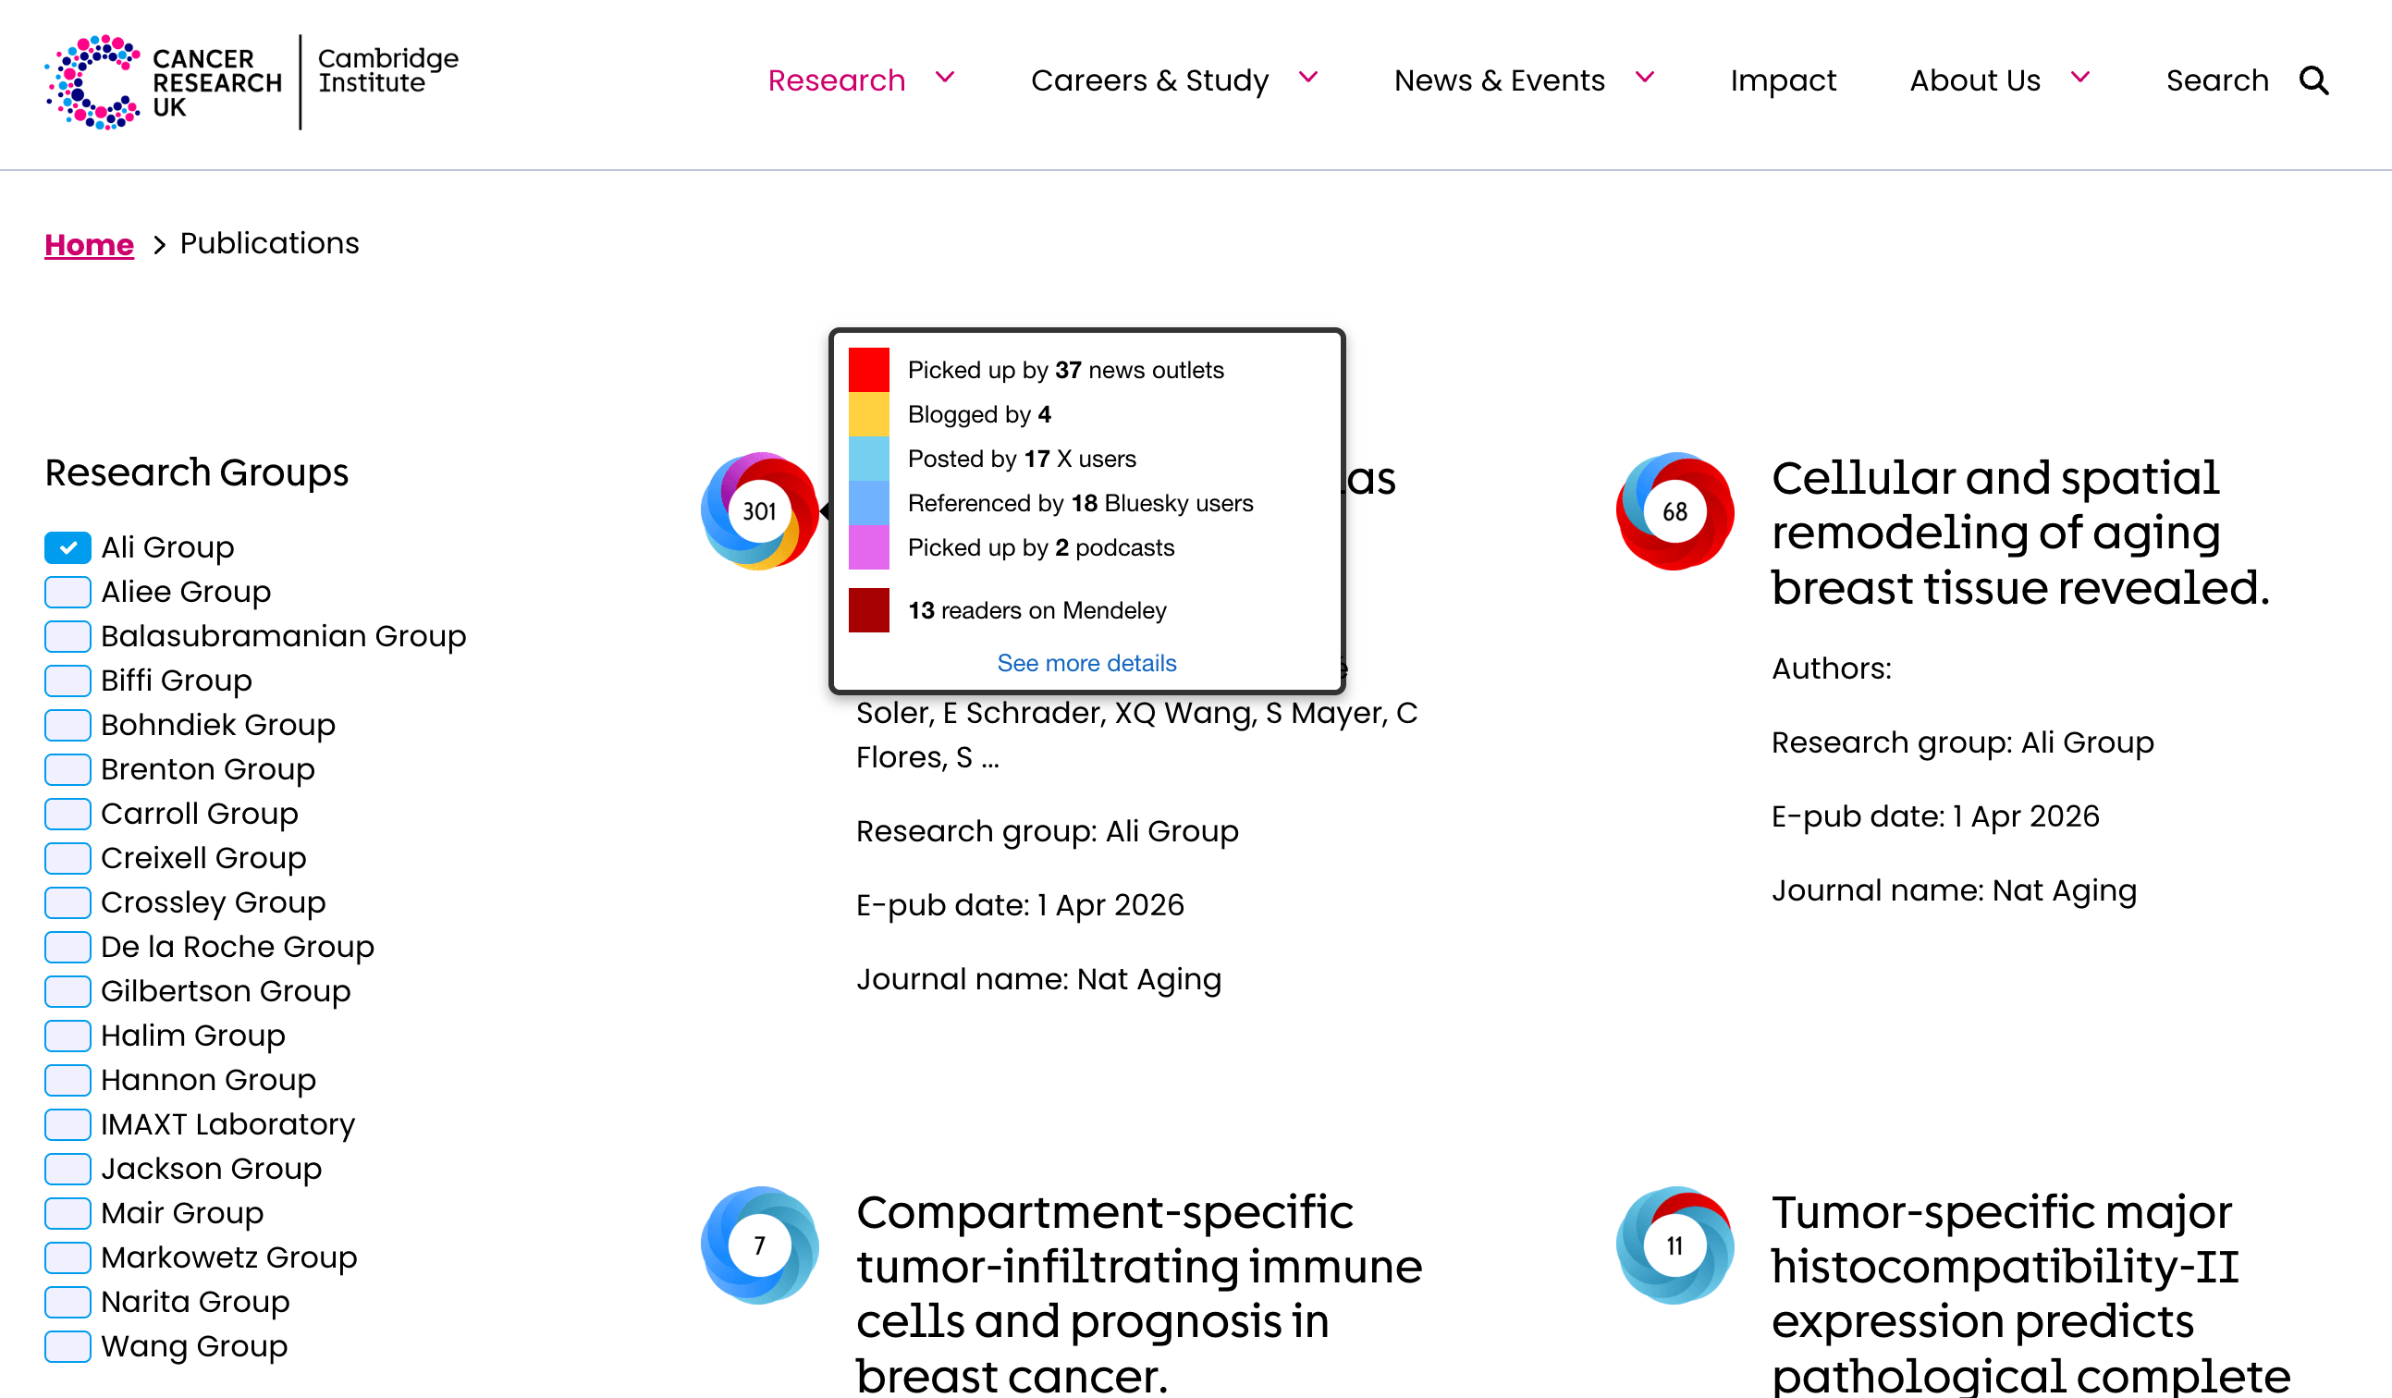Viewport: 2392px width, 1398px height.
Task: Click 'Picked up by 37 news outlets'
Action: [1065, 370]
